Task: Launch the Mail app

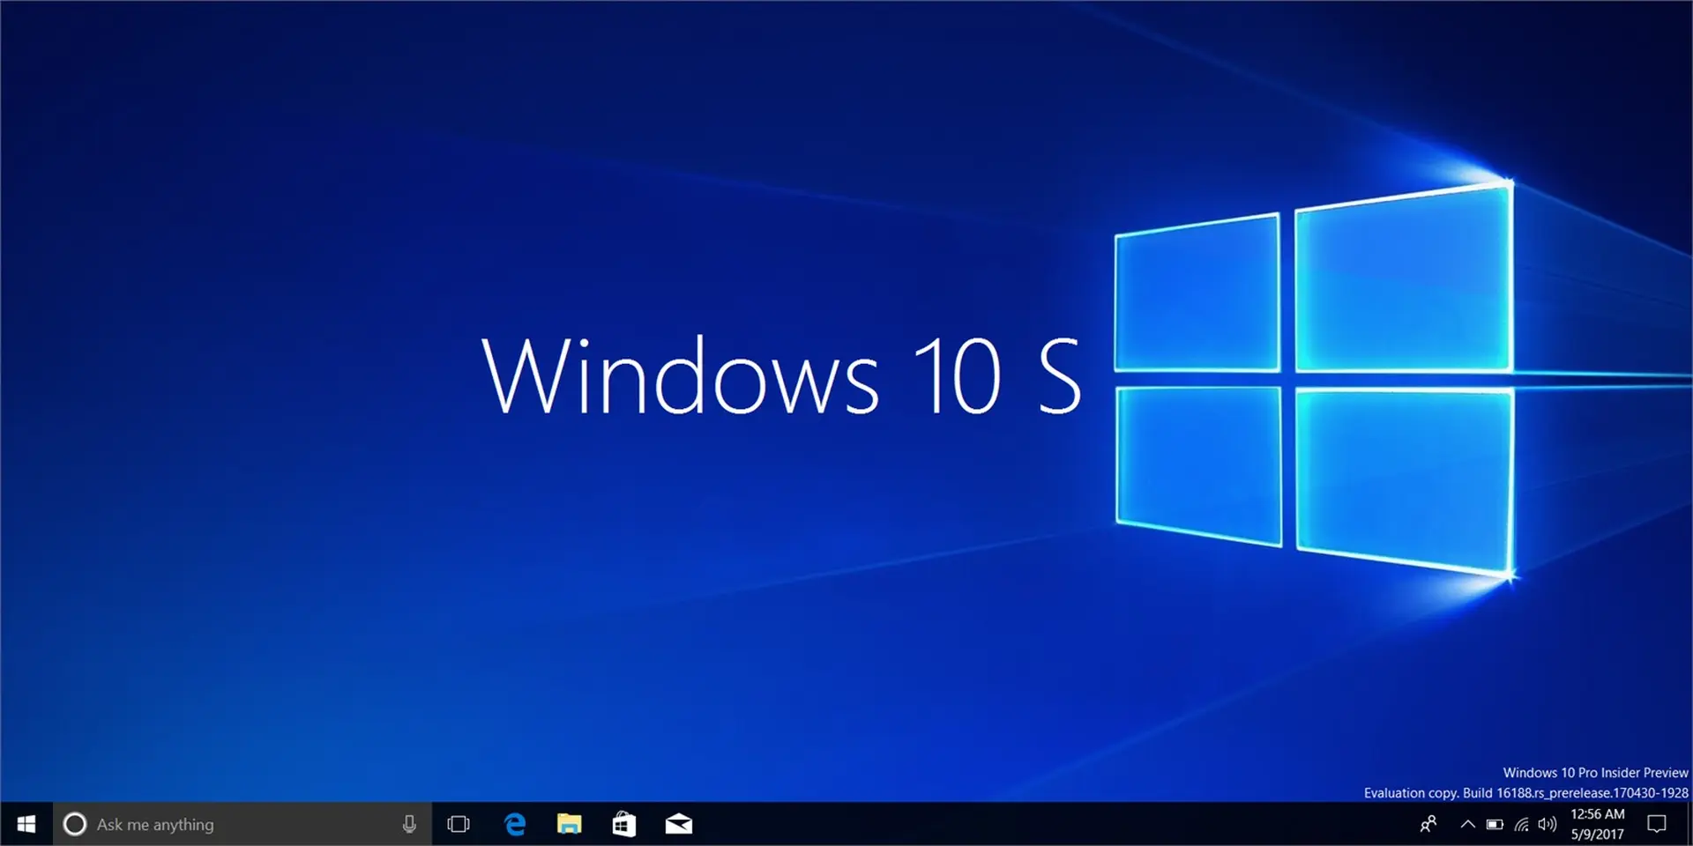Action: pyautogui.click(x=679, y=824)
